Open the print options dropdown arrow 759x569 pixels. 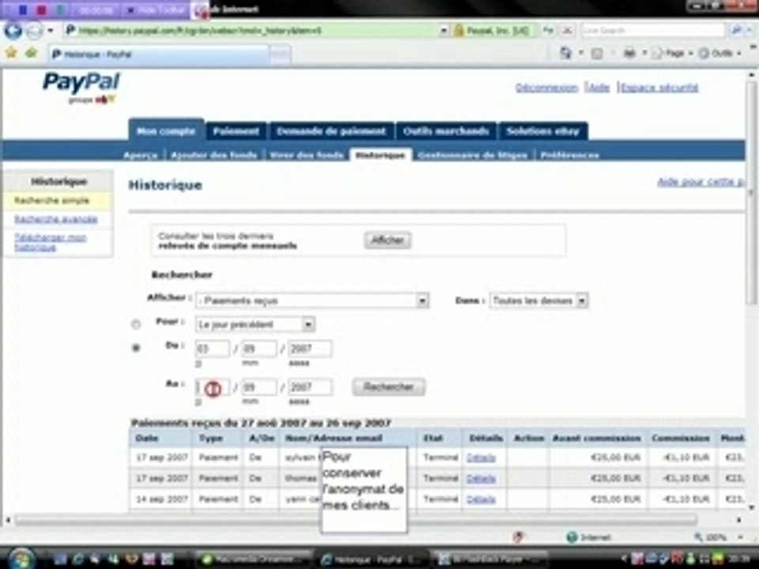644,53
